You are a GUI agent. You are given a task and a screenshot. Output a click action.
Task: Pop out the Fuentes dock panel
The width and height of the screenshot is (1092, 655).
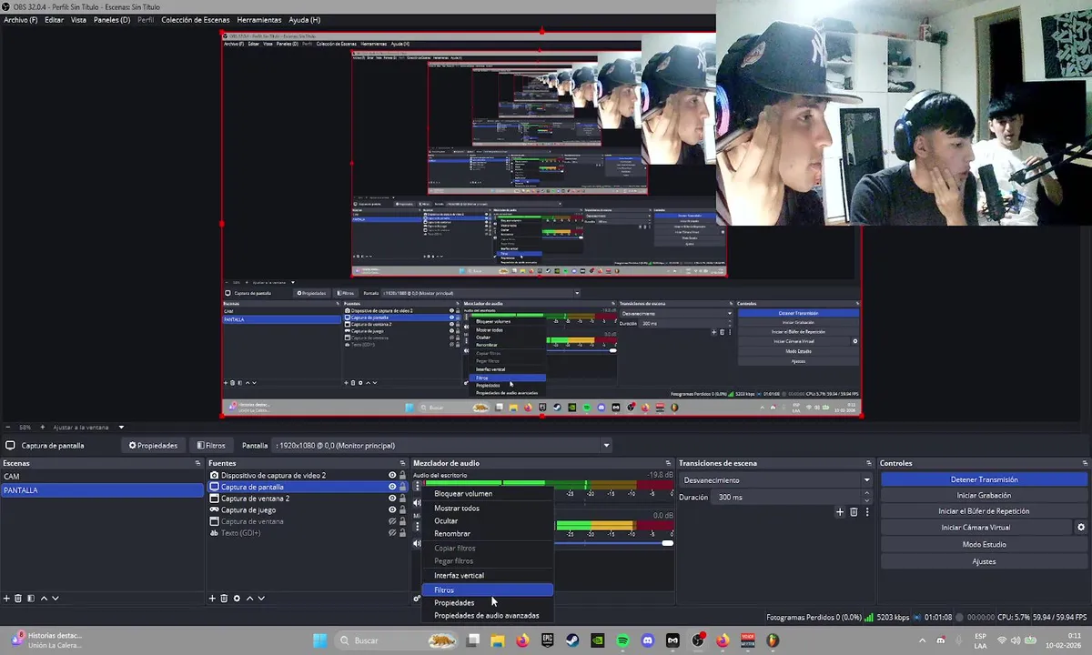[x=403, y=464]
